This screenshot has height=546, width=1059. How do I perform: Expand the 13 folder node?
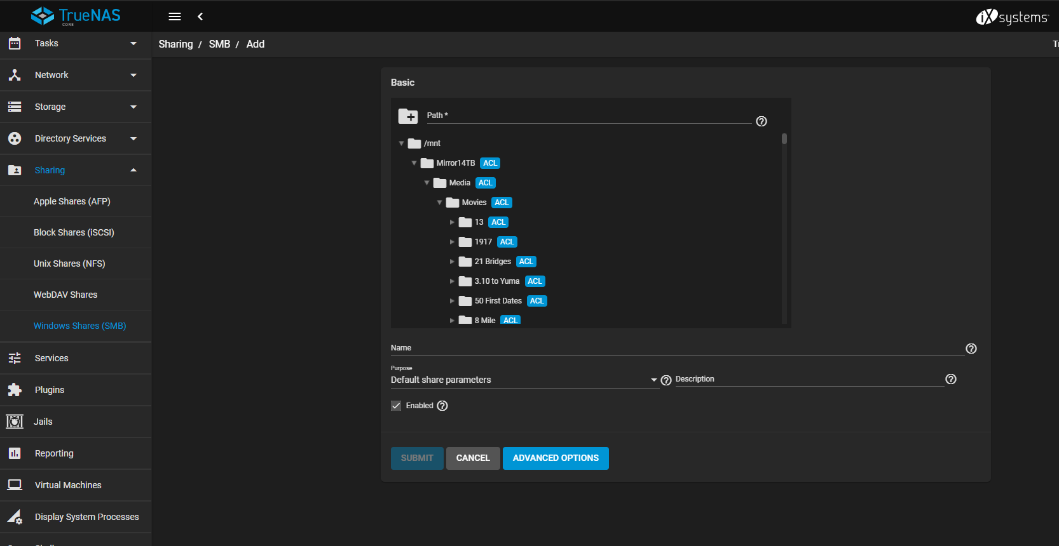click(x=452, y=222)
